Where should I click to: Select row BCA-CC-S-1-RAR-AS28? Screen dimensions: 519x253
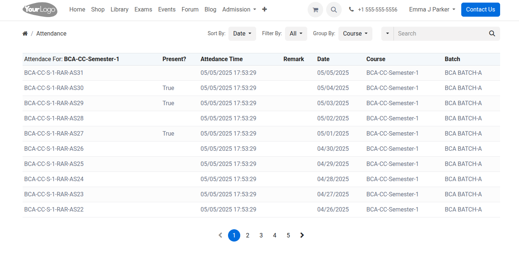pyautogui.click(x=261, y=119)
